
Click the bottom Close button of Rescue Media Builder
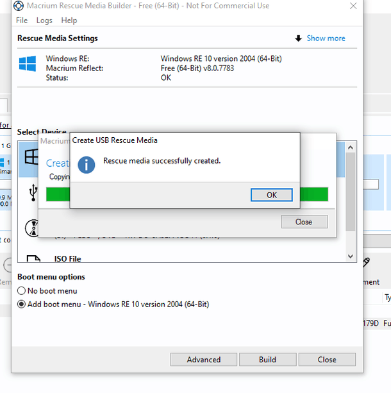click(327, 360)
